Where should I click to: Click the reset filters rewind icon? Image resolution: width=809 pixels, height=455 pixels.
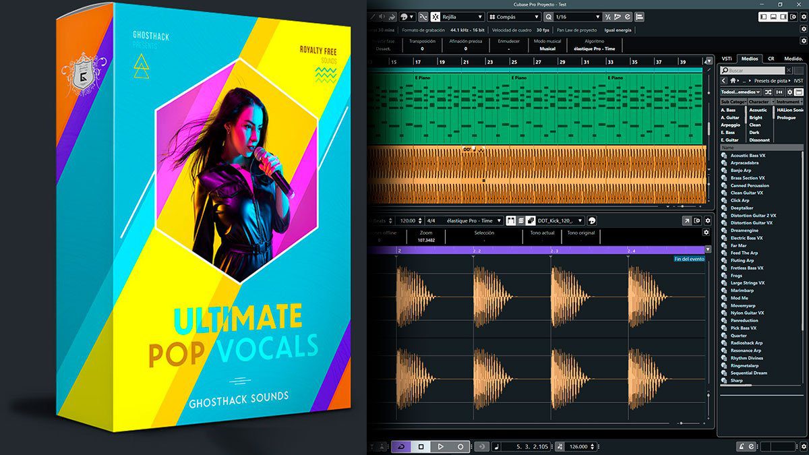779,92
